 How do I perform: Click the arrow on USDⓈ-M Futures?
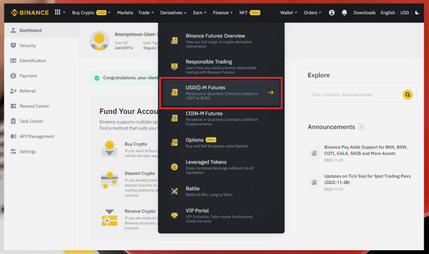[271, 93]
